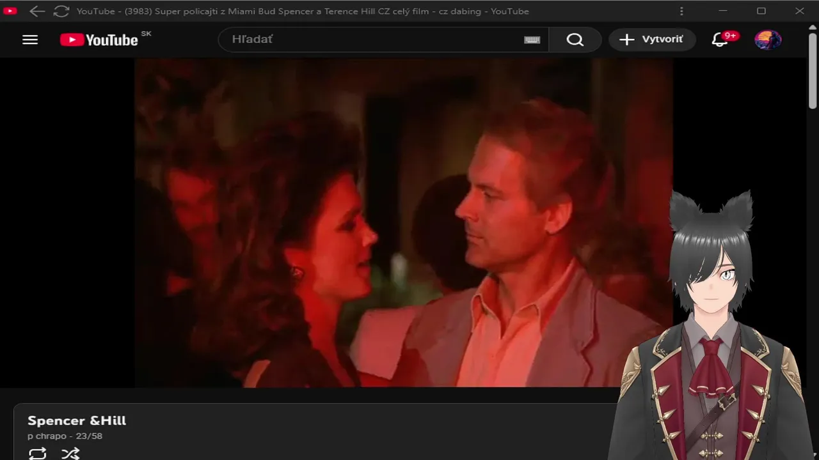Click the magnifier search button

pyautogui.click(x=575, y=40)
